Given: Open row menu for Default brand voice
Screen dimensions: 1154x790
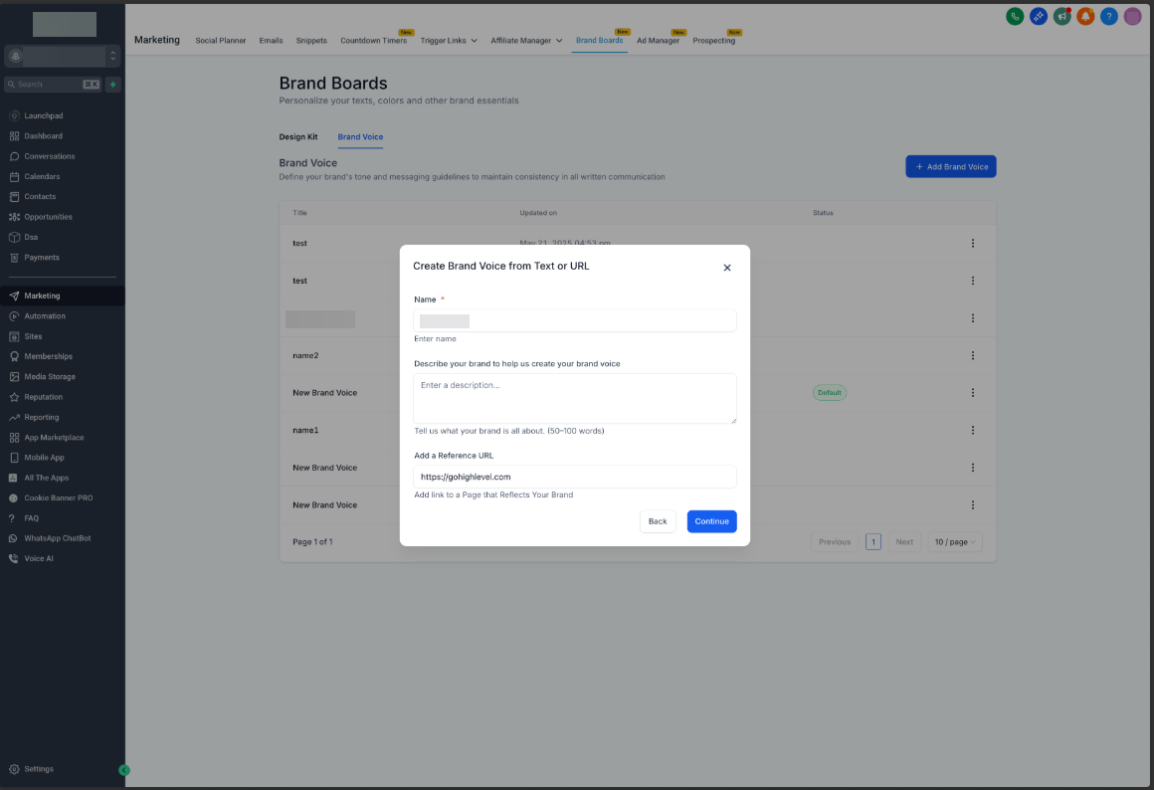Looking at the screenshot, I should point(972,393).
